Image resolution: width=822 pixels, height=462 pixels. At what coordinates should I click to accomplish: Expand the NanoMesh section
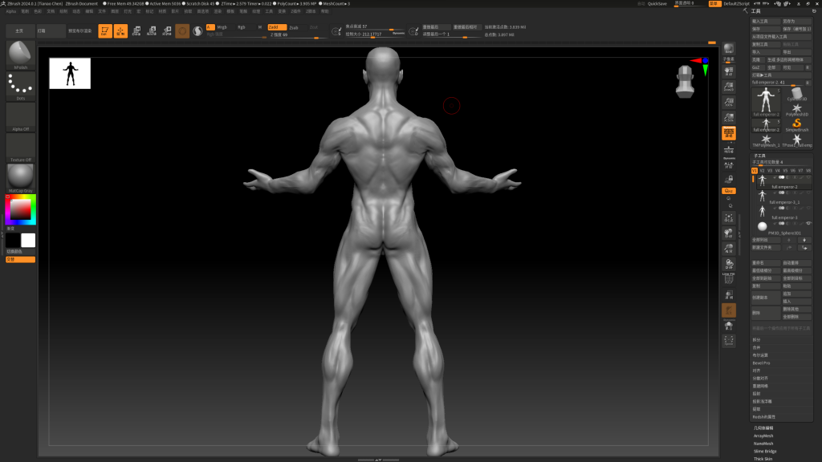pos(763,444)
